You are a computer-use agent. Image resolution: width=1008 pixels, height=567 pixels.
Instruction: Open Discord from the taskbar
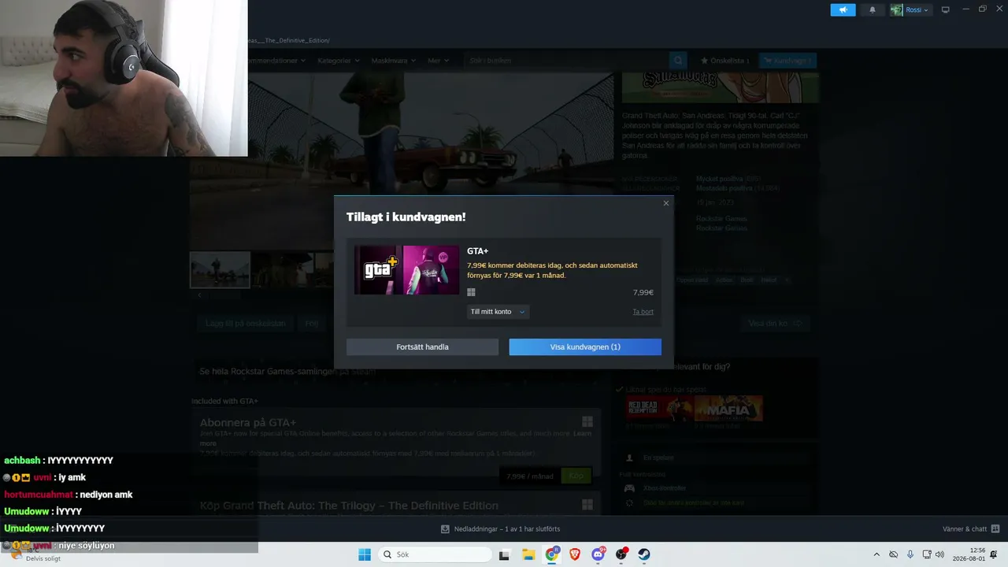click(x=598, y=554)
